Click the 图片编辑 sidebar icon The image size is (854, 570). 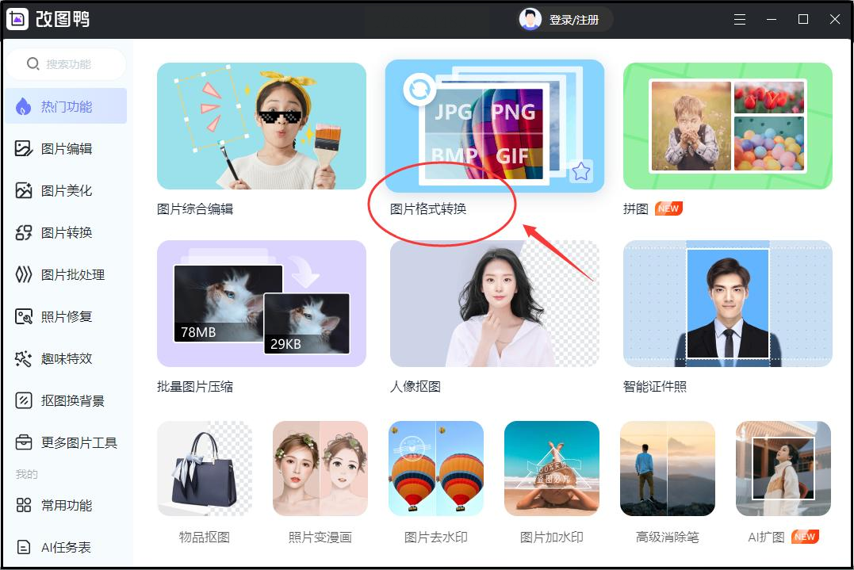click(x=24, y=148)
